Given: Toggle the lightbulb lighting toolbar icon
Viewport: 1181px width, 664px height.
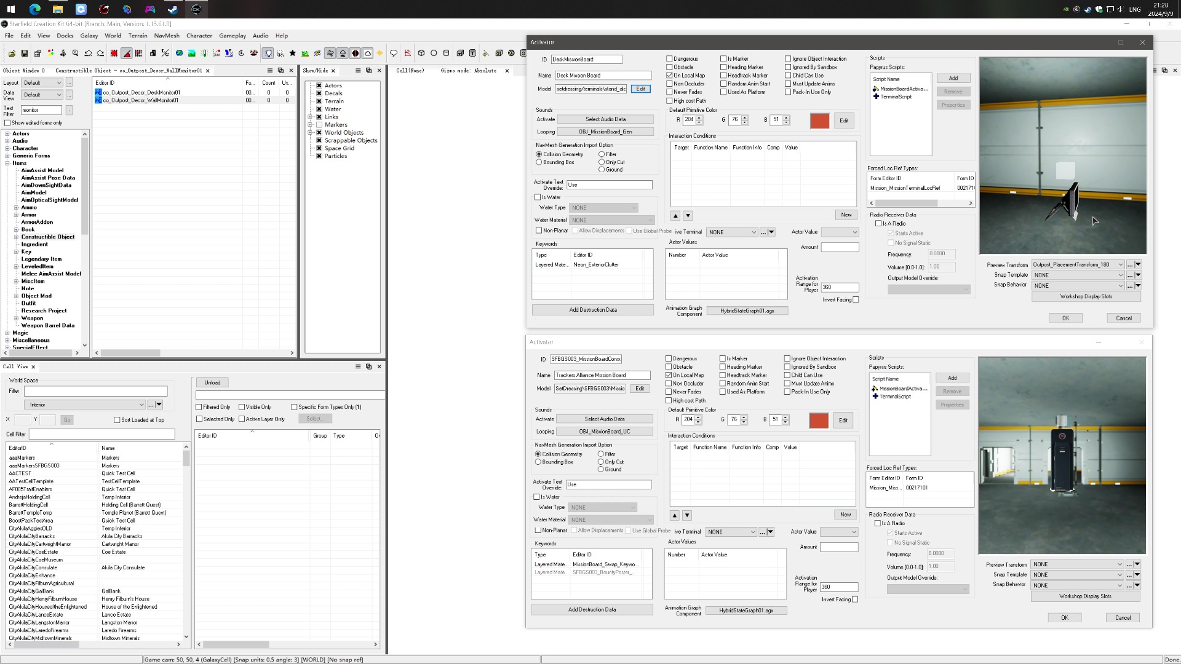Looking at the screenshot, I should tap(268, 53).
